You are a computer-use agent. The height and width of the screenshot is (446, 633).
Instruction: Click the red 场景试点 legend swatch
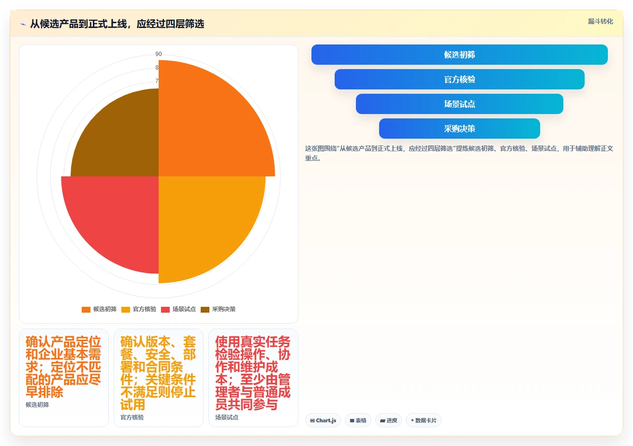[165, 309]
